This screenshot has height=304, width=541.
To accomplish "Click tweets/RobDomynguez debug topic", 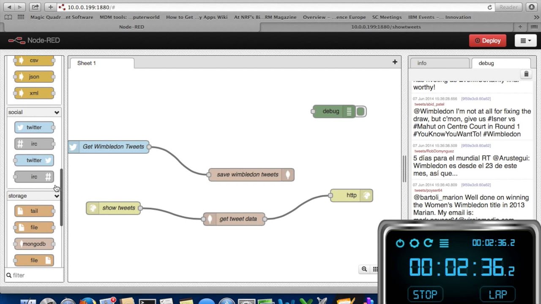I will coord(434,151).
